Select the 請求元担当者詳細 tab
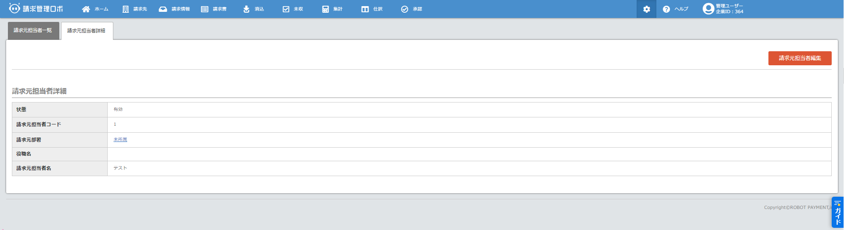 (x=87, y=31)
